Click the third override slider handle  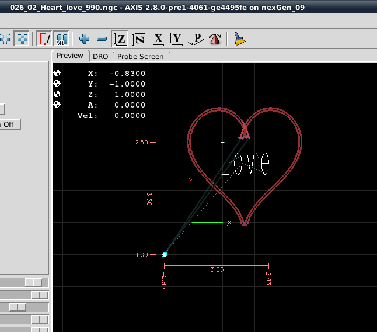click(x=17, y=307)
